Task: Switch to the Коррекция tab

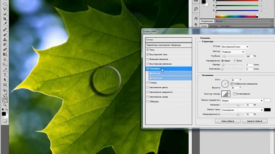Action: pos(207,21)
